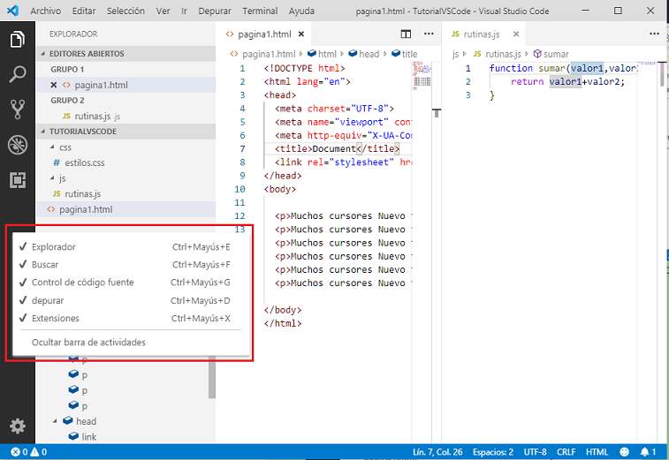Change HTML language mode
This screenshot has height=460, width=669.
click(597, 452)
